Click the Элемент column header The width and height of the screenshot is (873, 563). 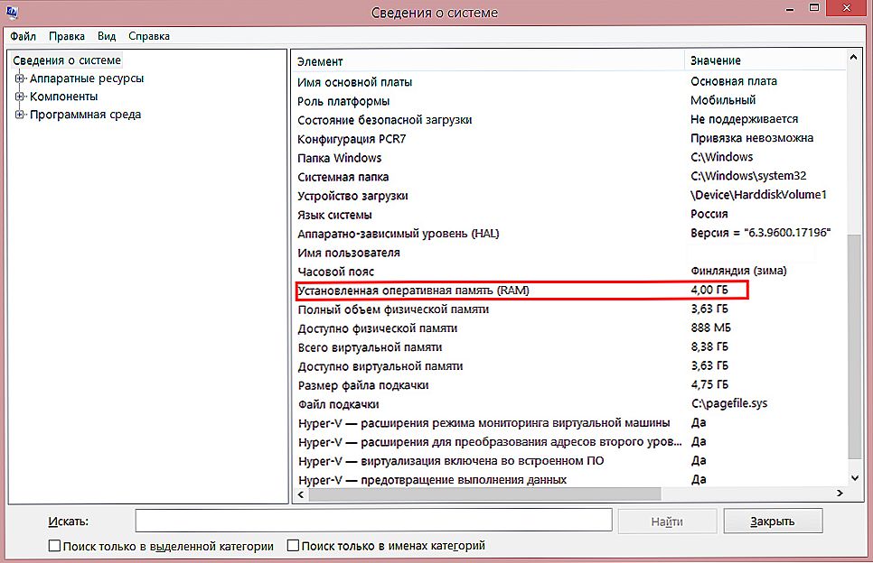pos(488,61)
